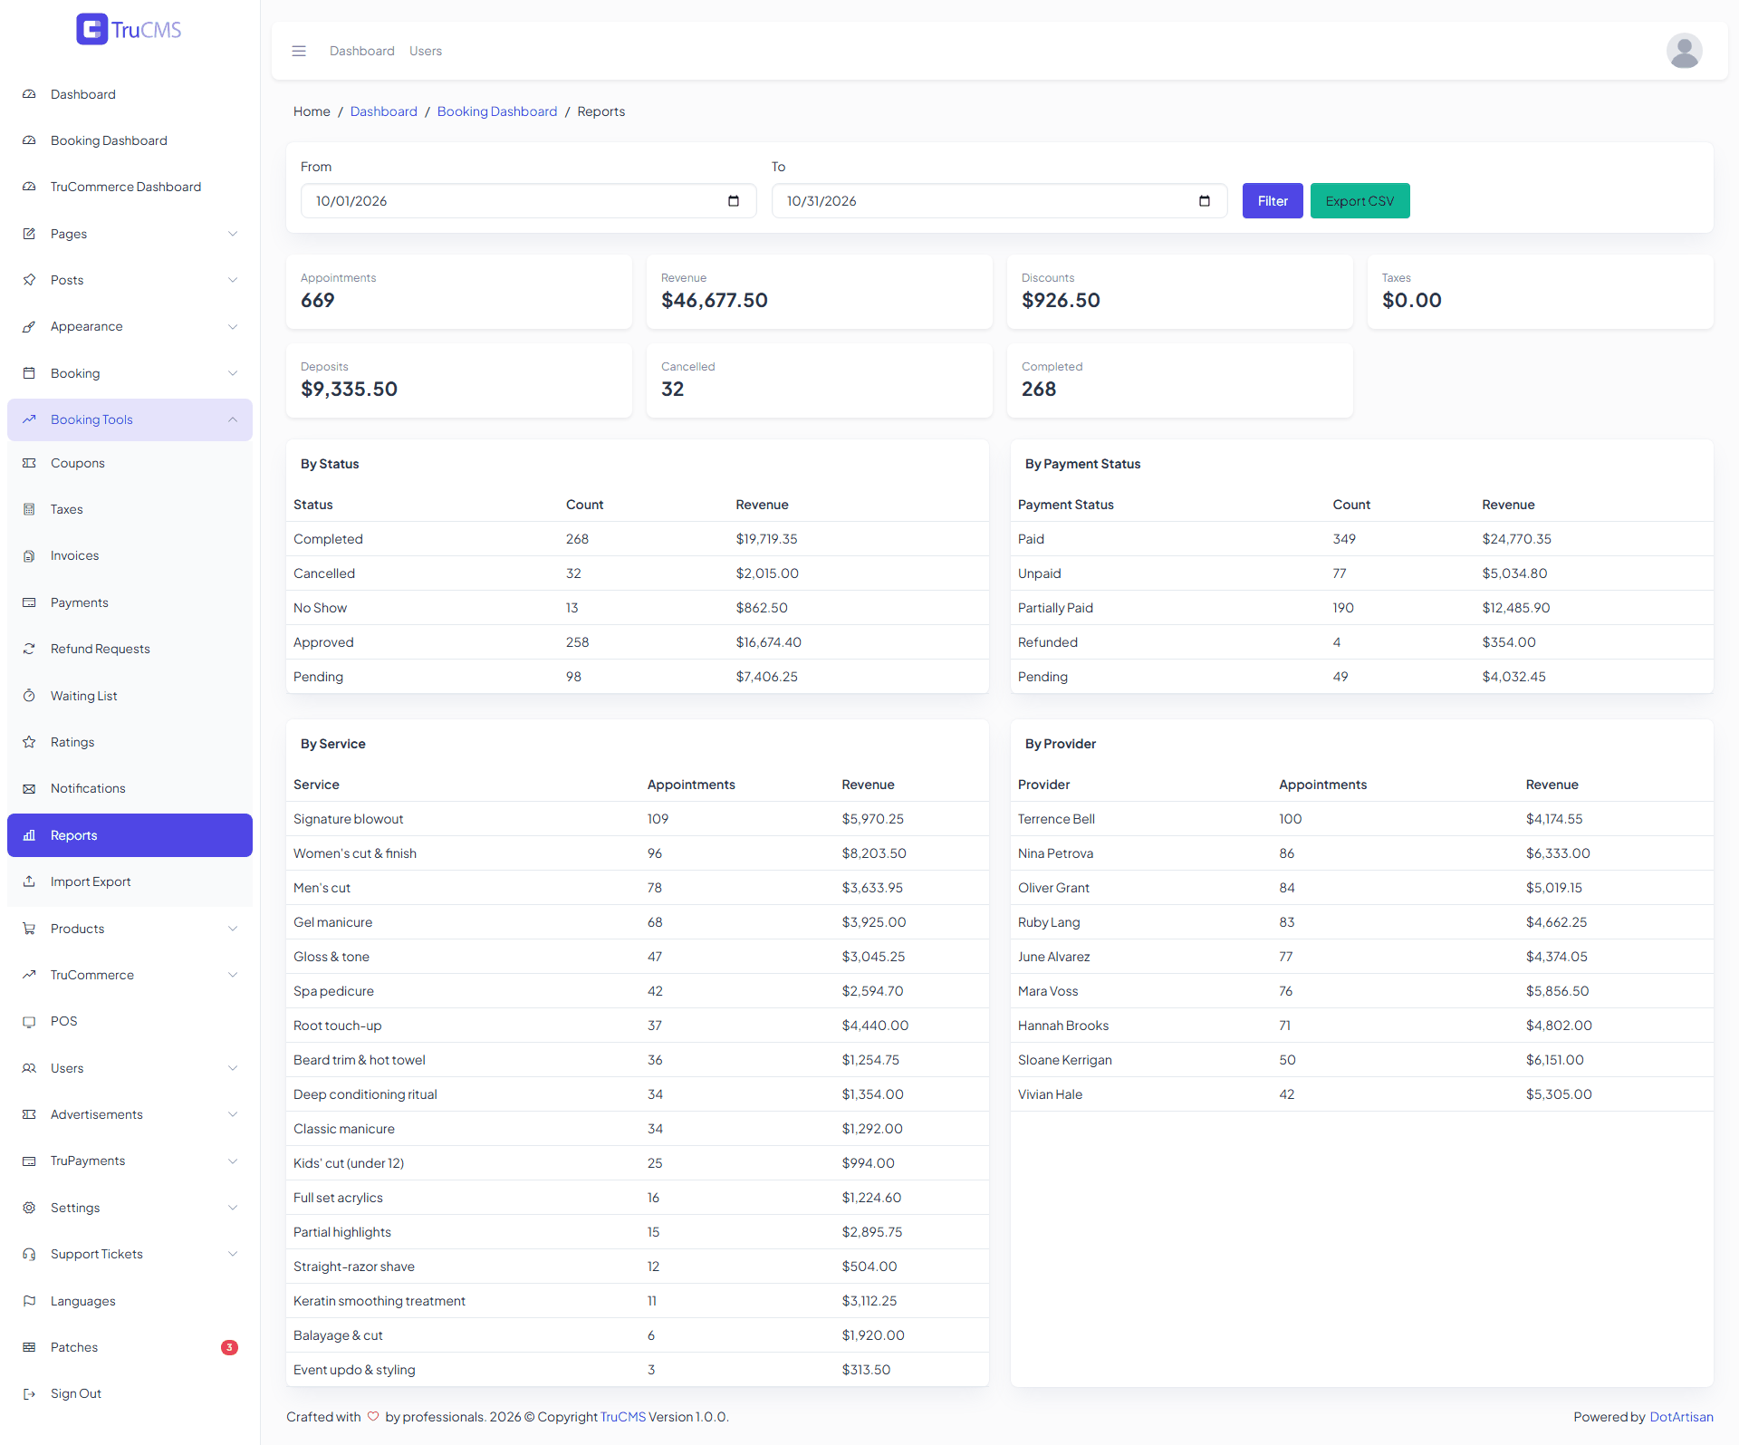
Task: Open calendar picker in From date
Action: (x=734, y=201)
